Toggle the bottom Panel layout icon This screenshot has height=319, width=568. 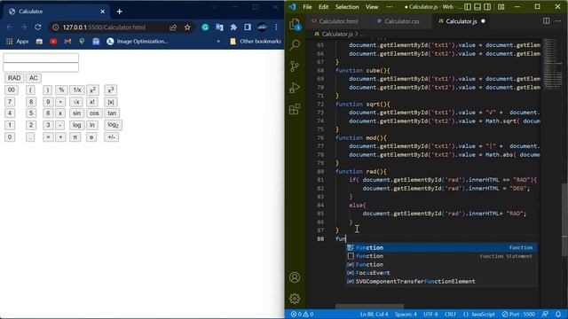point(477,7)
